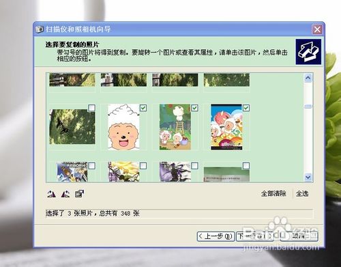
Task: Click the rotate clockwise icon
Action: [x=51, y=194]
